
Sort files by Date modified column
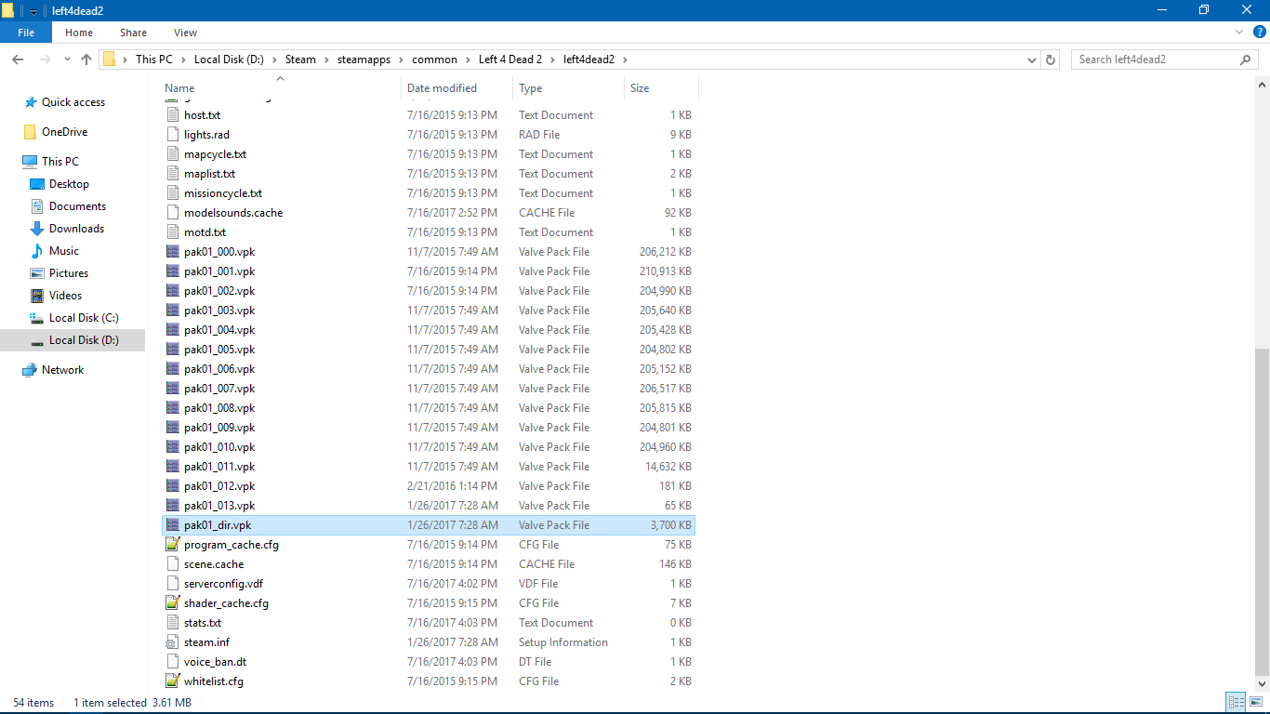[457, 88]
